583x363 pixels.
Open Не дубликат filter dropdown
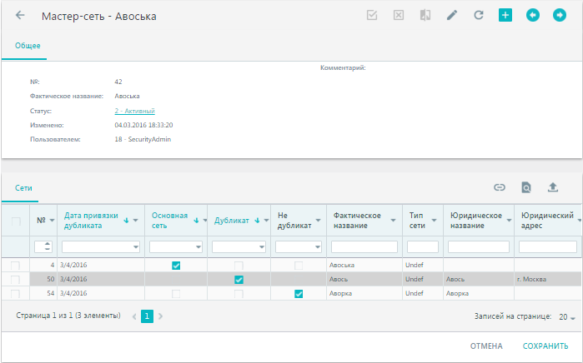pyautogui.click(x=318, y=246)
